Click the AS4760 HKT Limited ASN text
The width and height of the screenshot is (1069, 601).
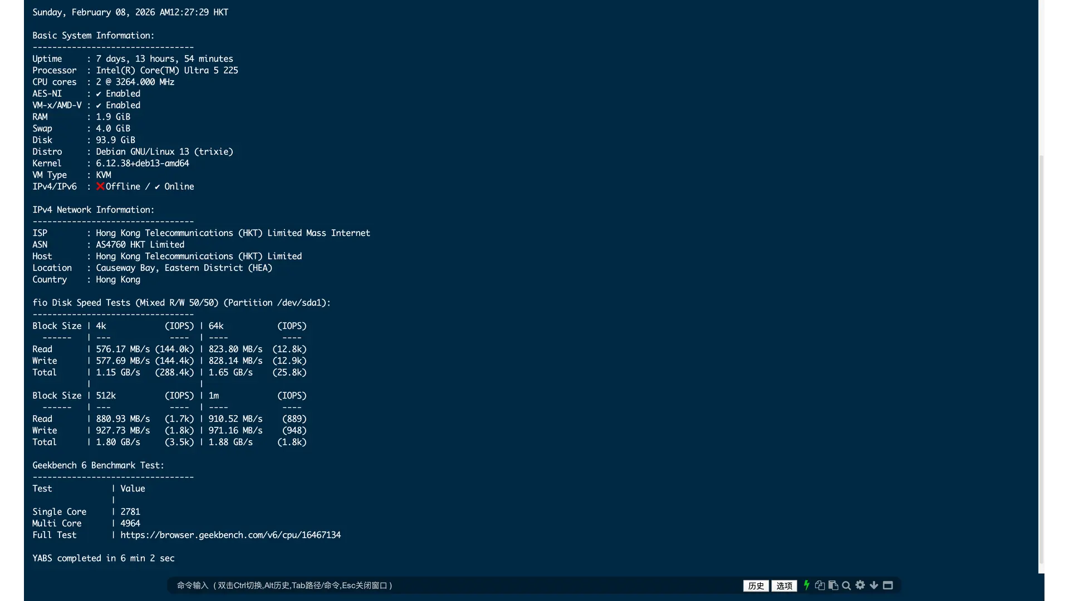click(140, 244)
